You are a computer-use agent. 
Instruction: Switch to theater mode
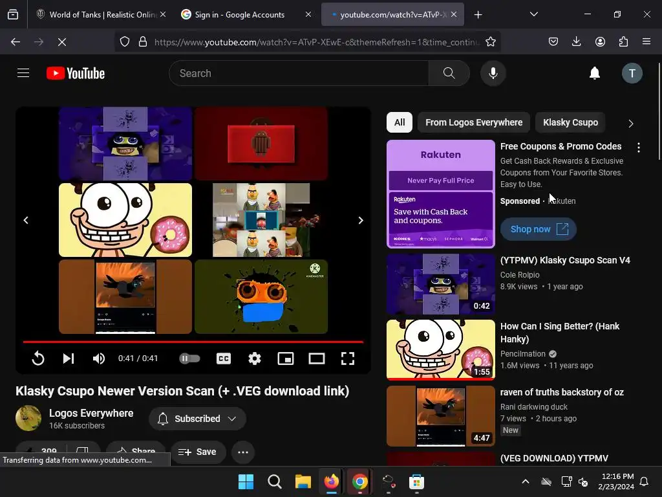[x=317, y=359]
